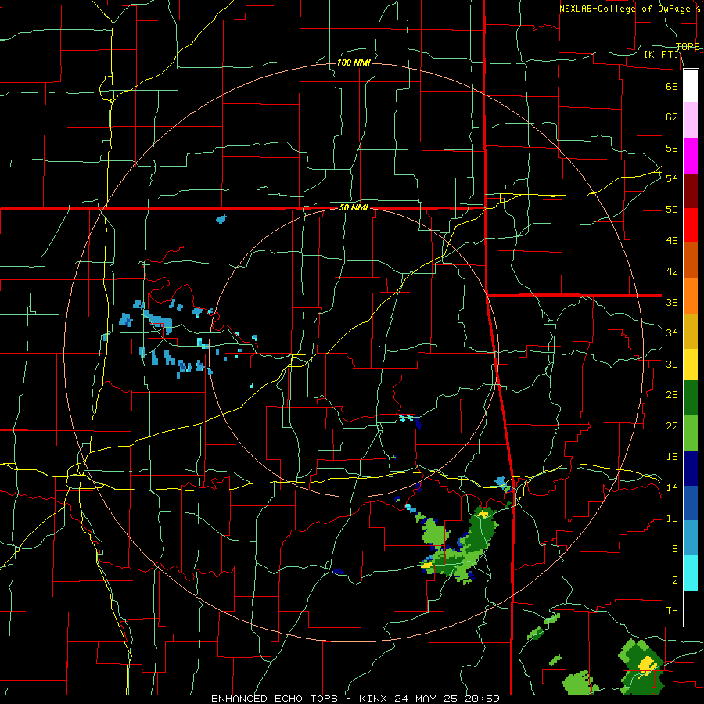Viewport: 704px width, 704px height.
Task: Click the "46" legend value
Action: coord(672,241)
